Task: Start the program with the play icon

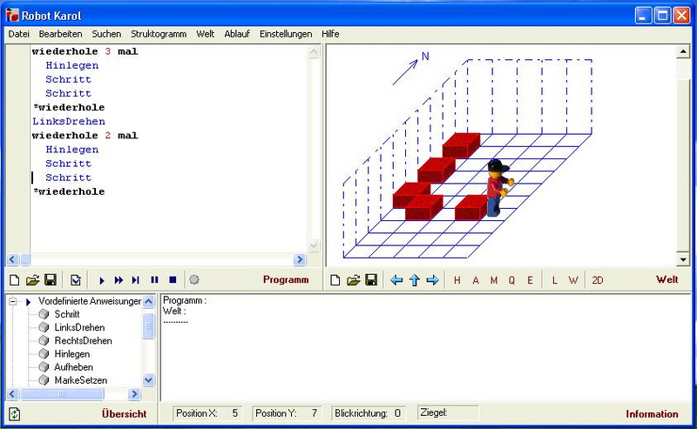Action: click(x=102, y=280)
